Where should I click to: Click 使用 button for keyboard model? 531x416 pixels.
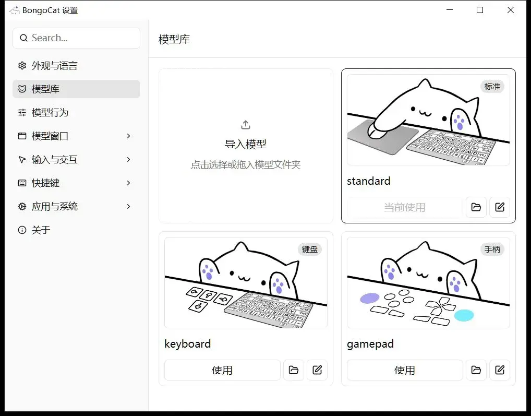pos(222,370)
